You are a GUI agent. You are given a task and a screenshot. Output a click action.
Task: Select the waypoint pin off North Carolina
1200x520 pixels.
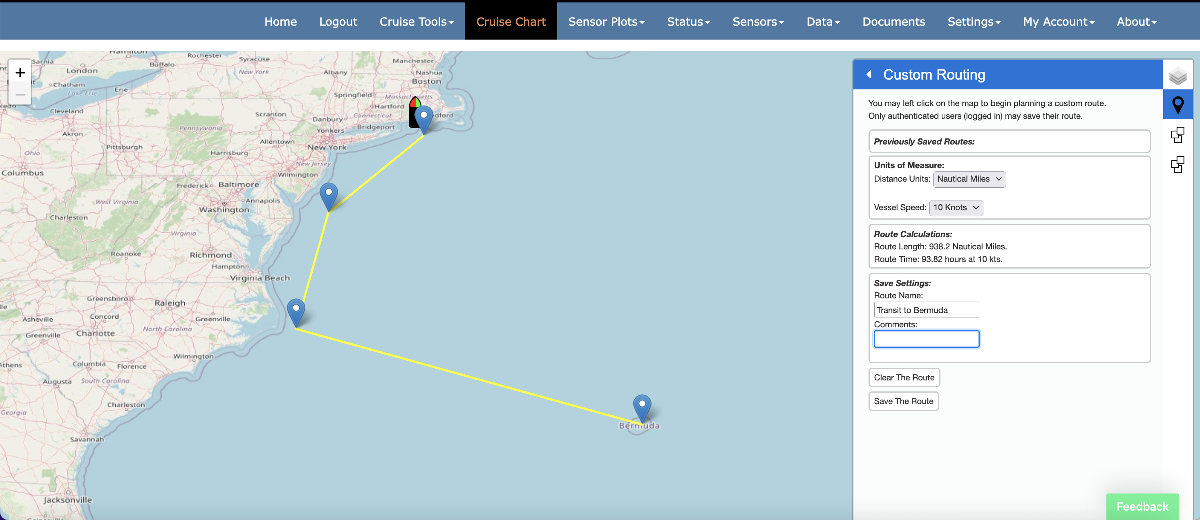296,311
